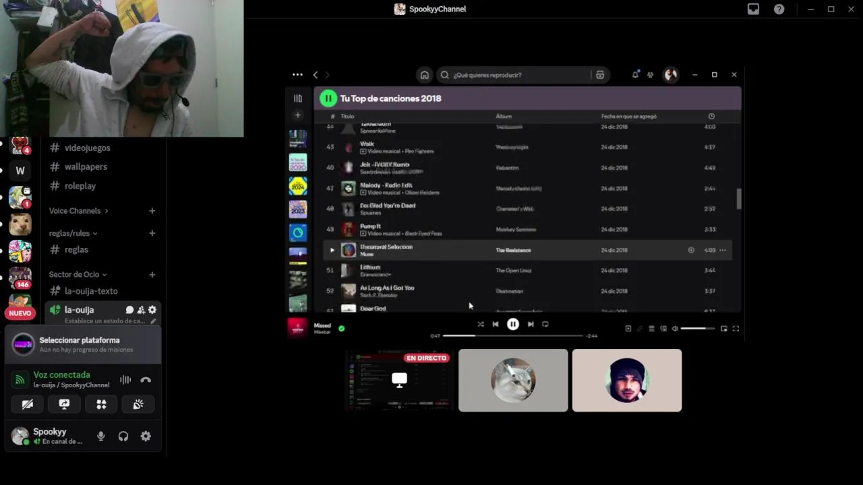Toggle camera in Discord voice panel
The width and height of the screenshot is (863, 485).
click(28, 404)
